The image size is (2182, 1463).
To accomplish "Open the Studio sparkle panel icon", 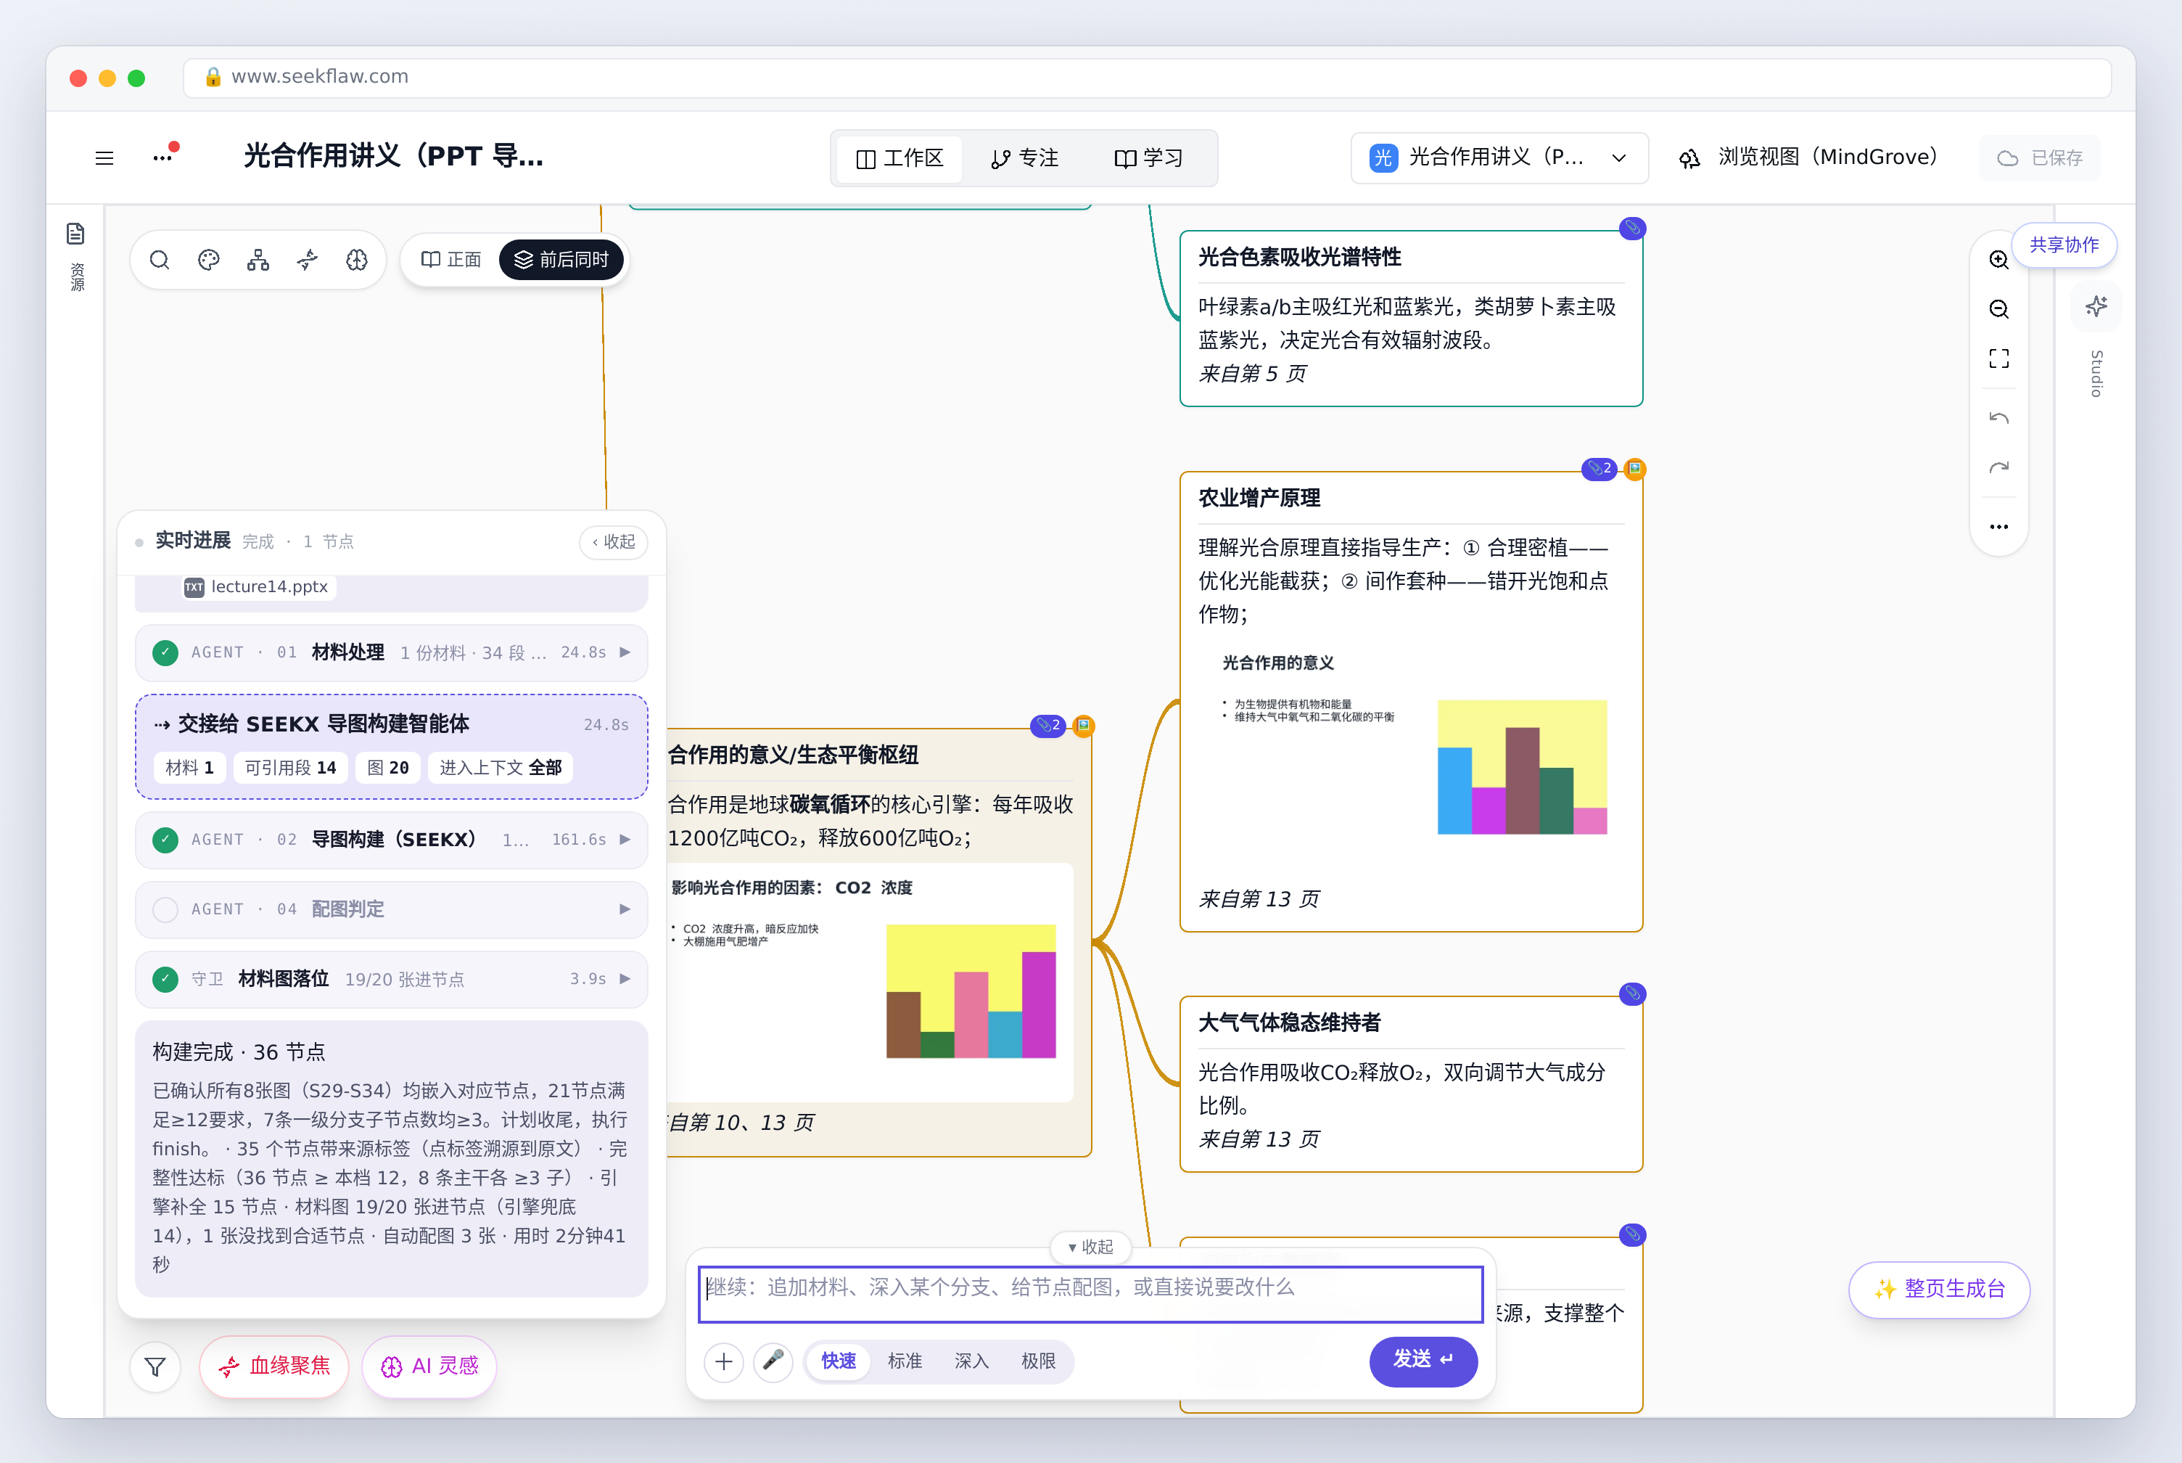I will point(2096,306).
